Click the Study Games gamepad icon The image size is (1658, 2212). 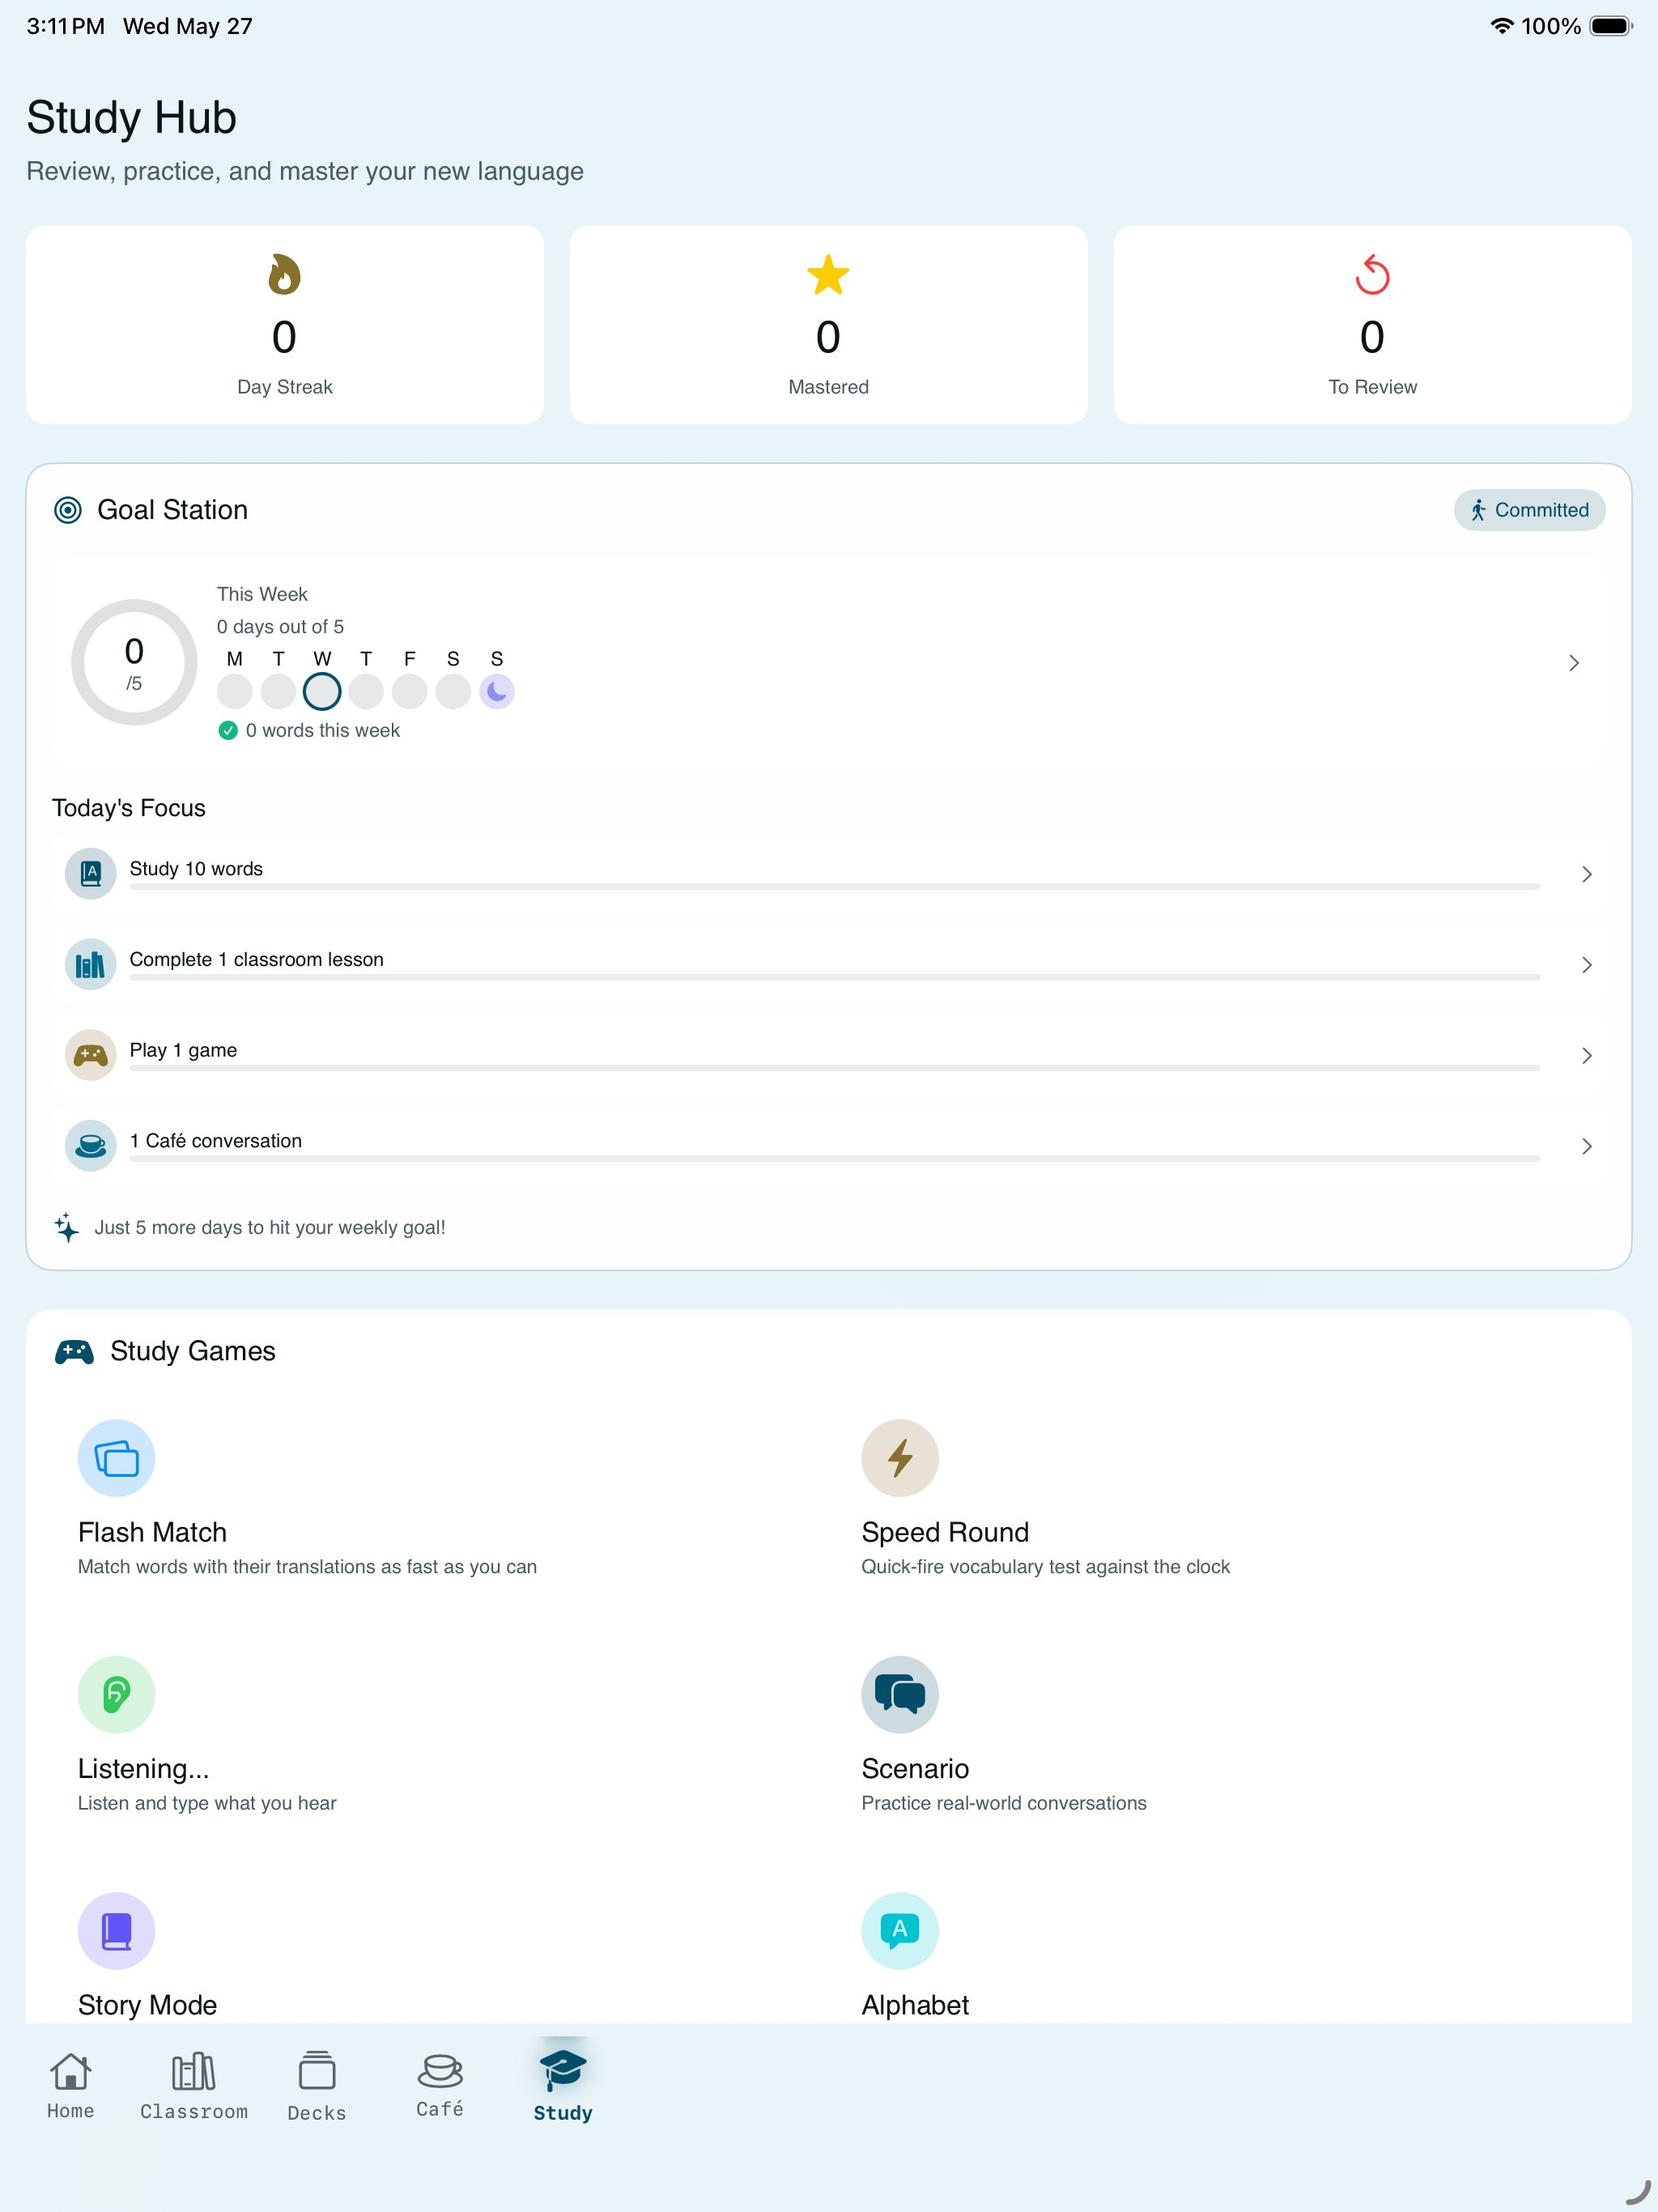click(74, 1352)
